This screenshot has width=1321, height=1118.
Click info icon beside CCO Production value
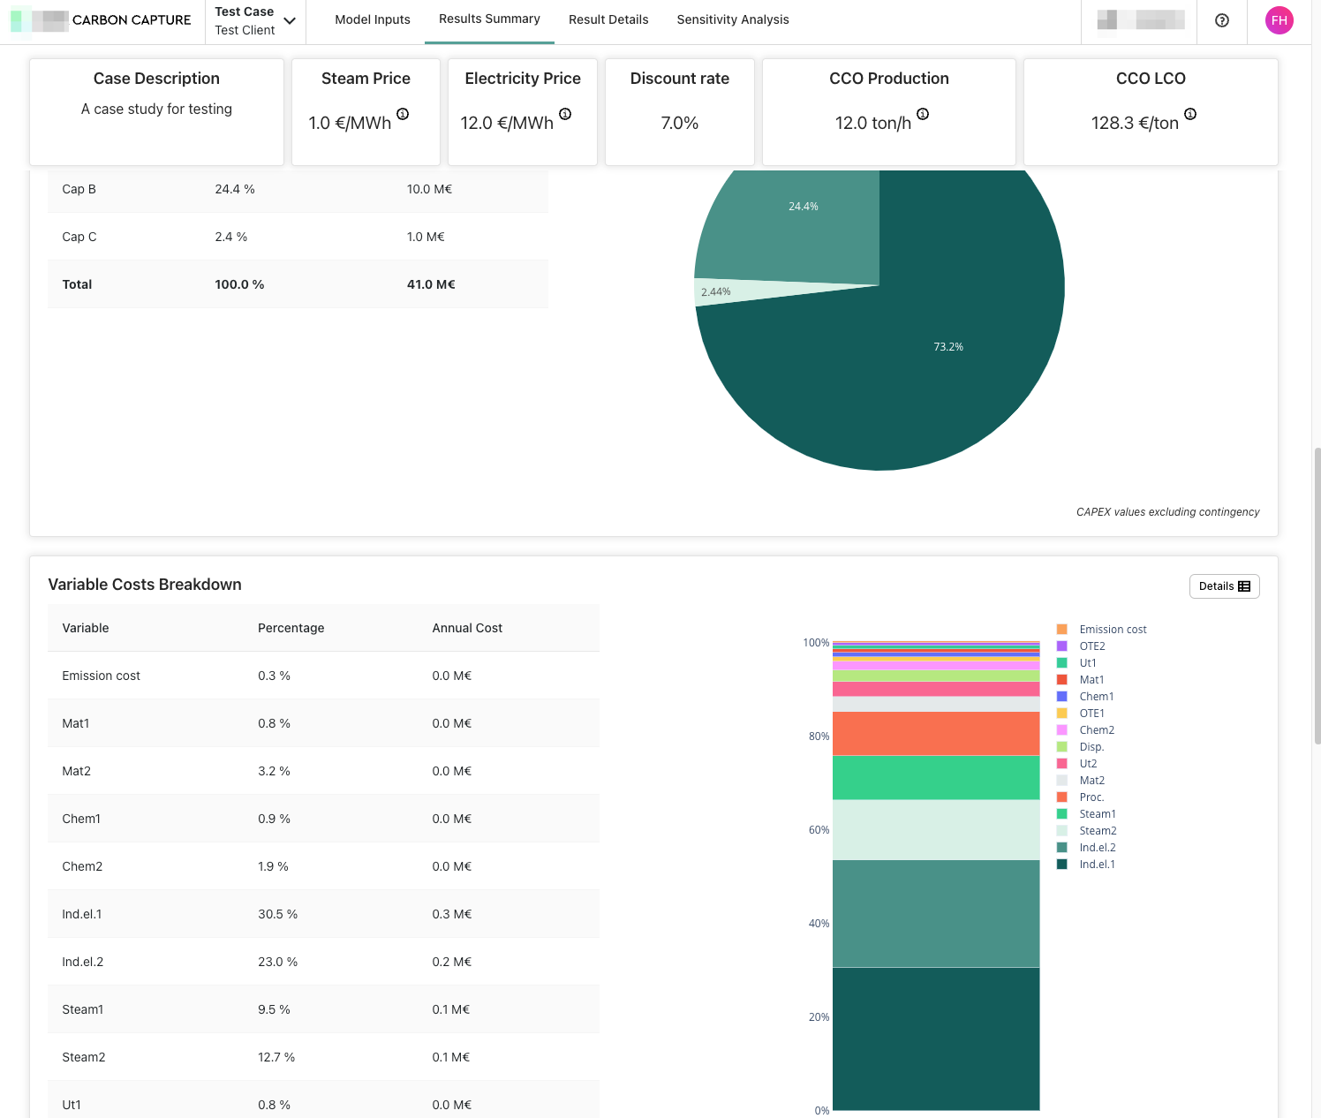[x=923, y=114]
